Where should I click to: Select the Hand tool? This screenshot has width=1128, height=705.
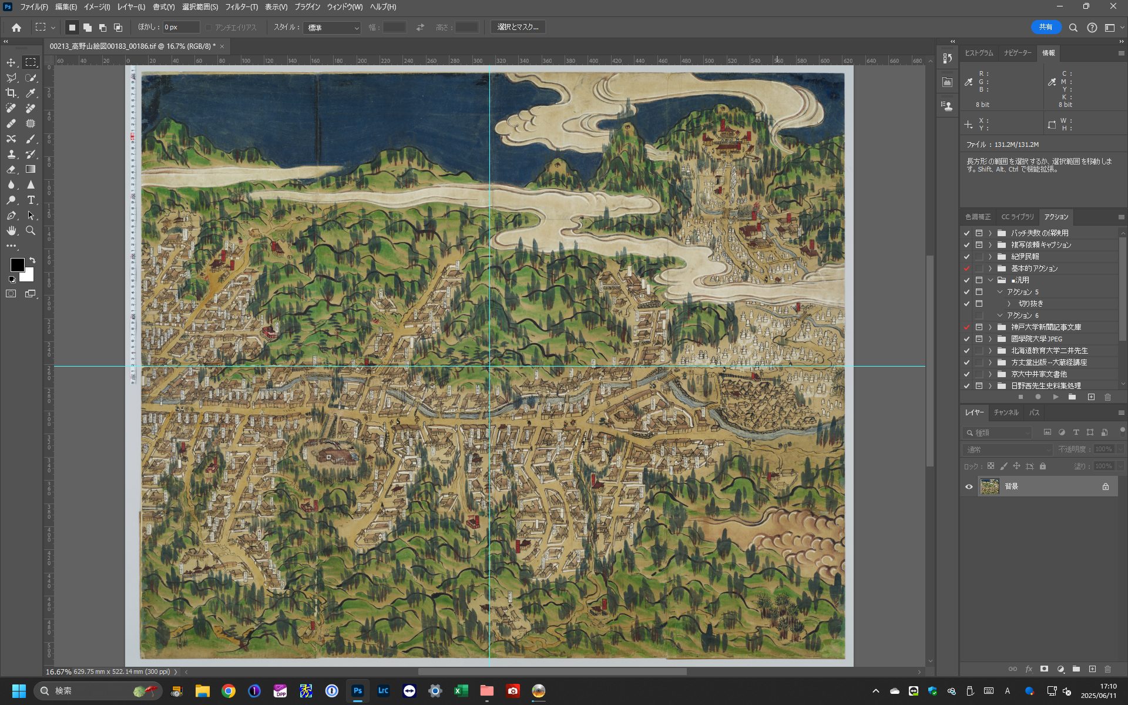coord(11,231)
